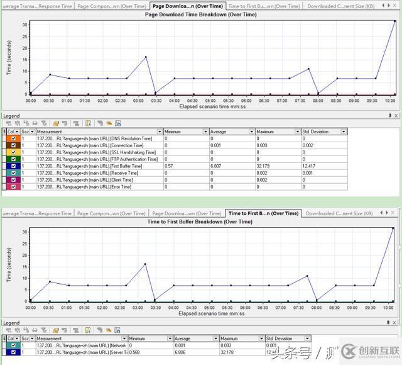Click the blue window icon ending the lower Legend toolbar
The image size is (402, 365).
point(117,330)
